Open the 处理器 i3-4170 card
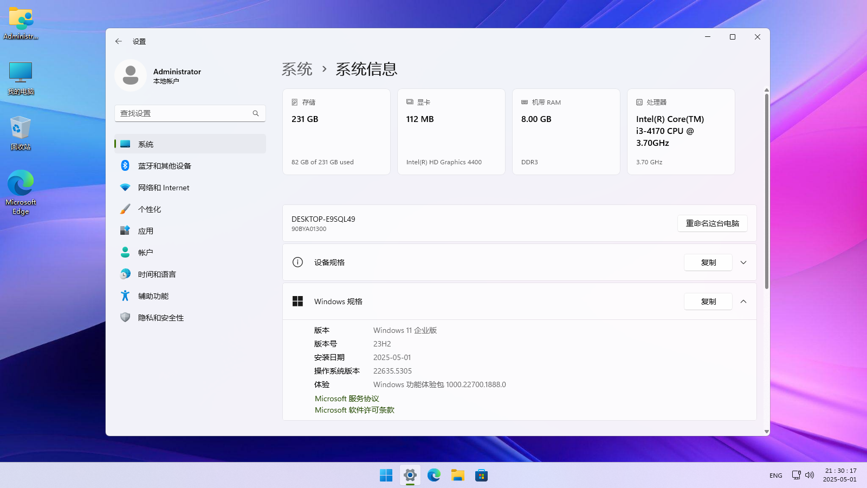This screenshot has width=867, height=488. (x=681, y=132)
